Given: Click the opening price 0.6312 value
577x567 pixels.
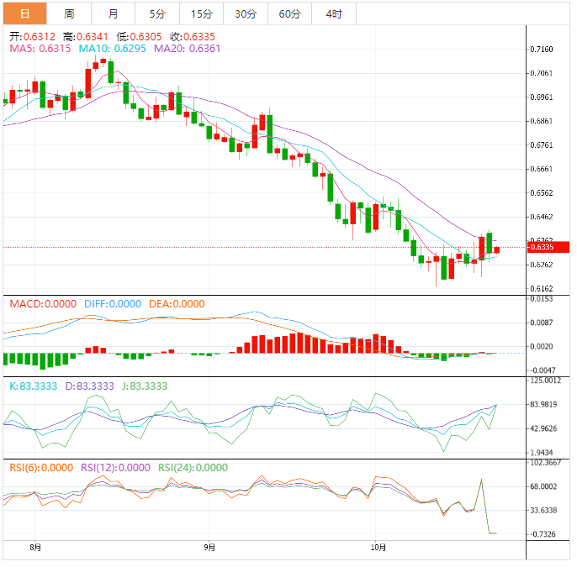Looking at the screenshot, I should tap(40, 37).
